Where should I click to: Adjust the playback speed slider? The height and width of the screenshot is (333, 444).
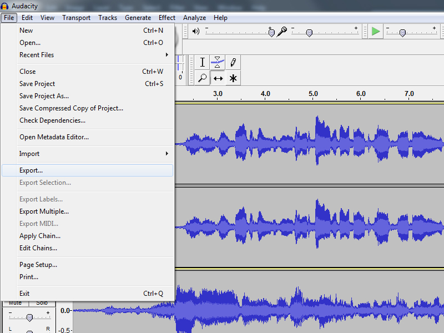pyautogui.click(x=402, y=33)
